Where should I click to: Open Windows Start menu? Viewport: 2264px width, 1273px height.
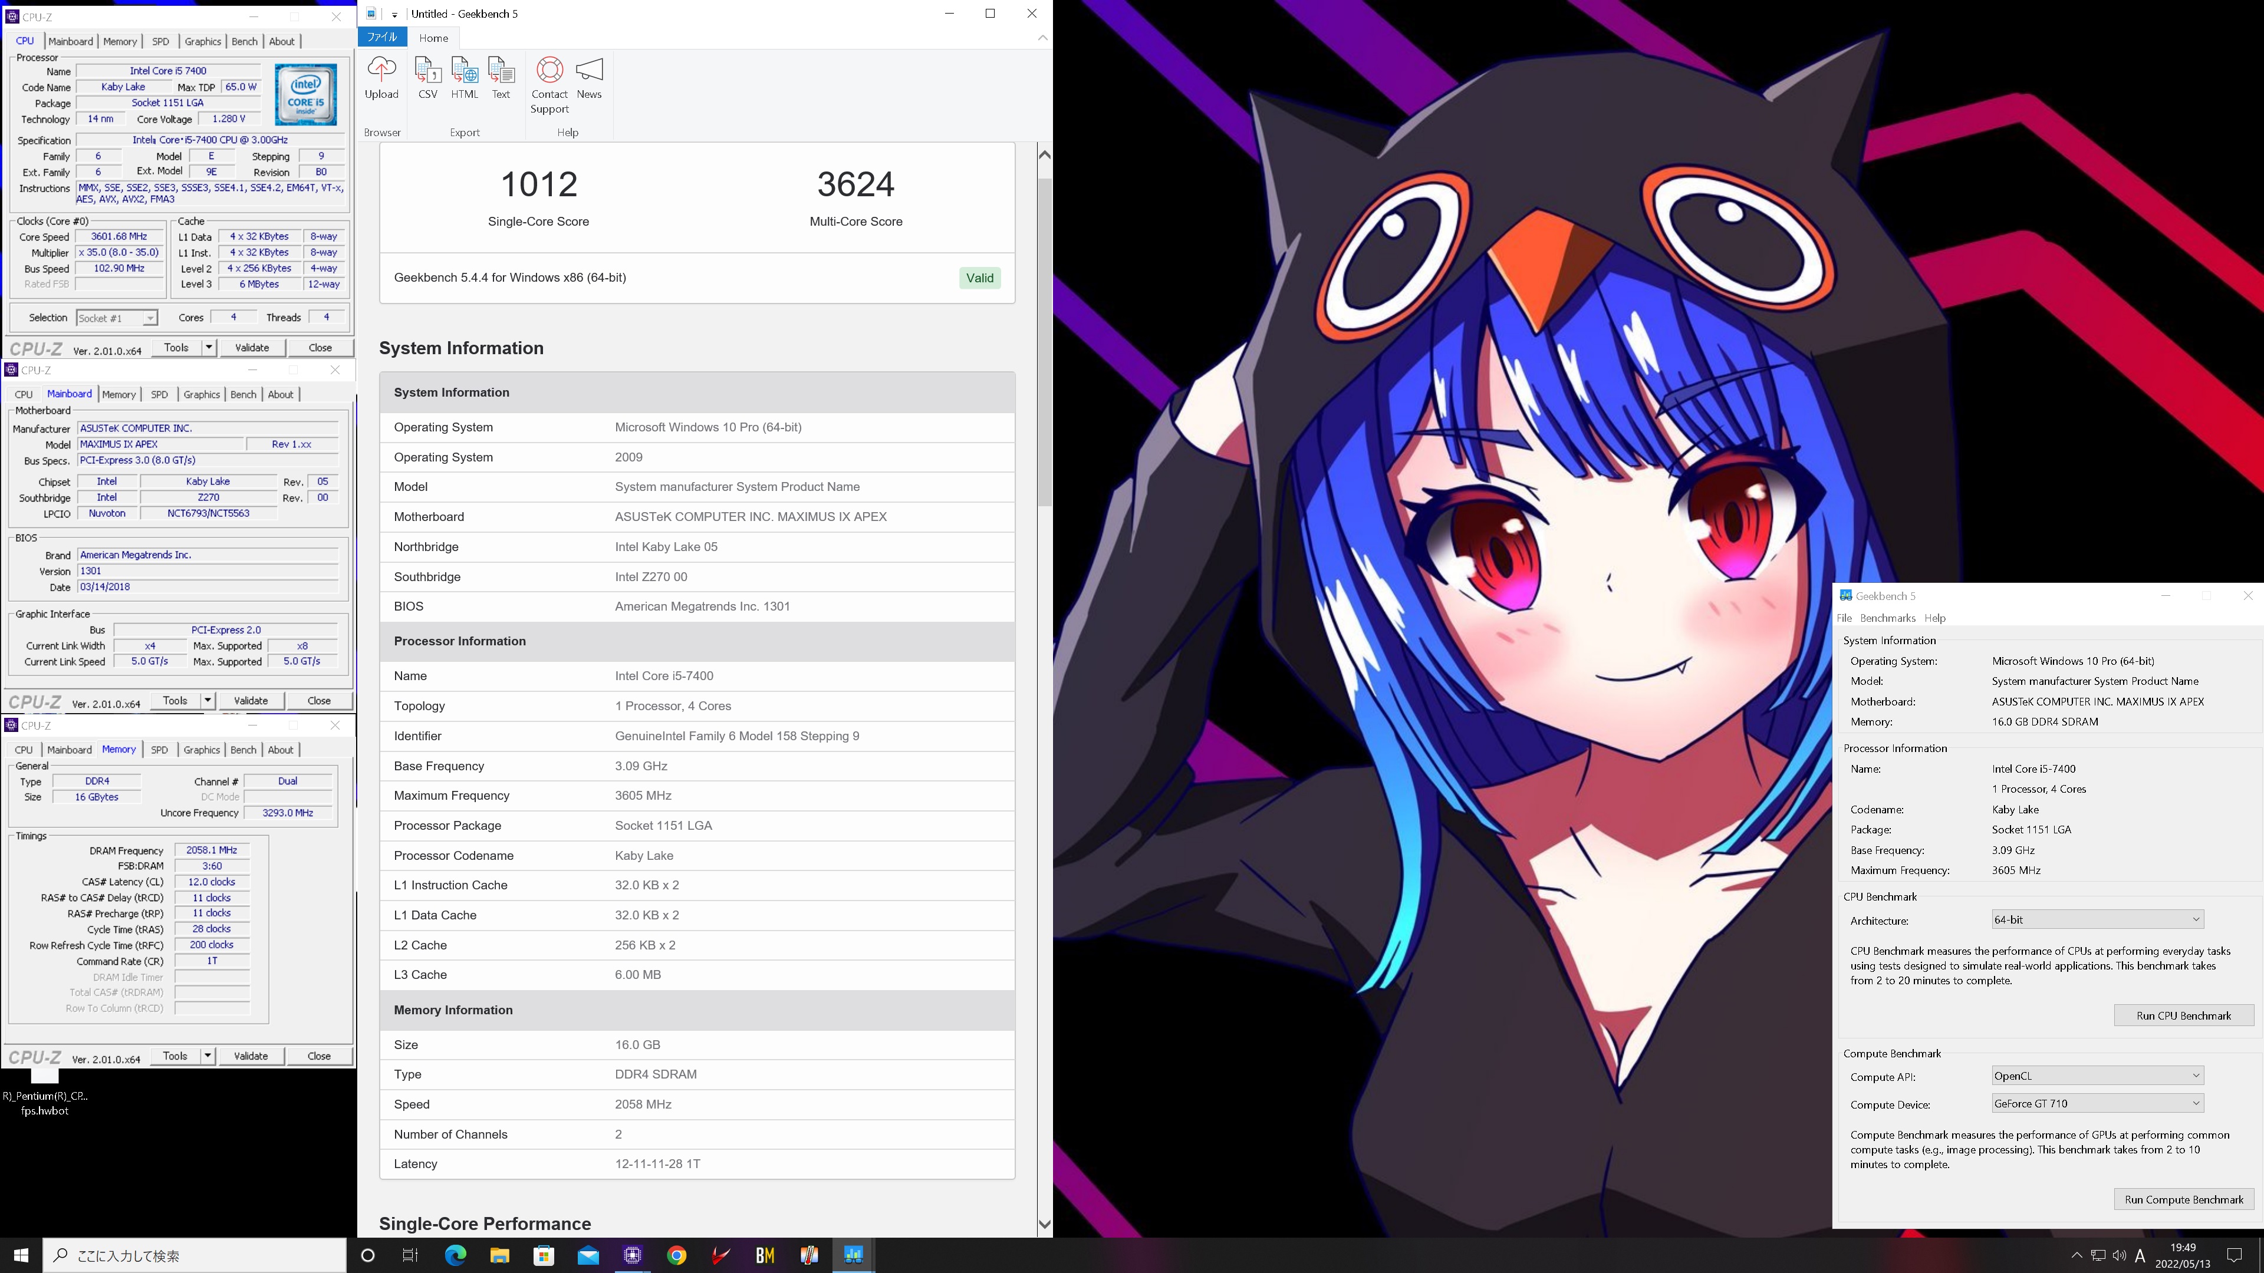point(21,1255)
